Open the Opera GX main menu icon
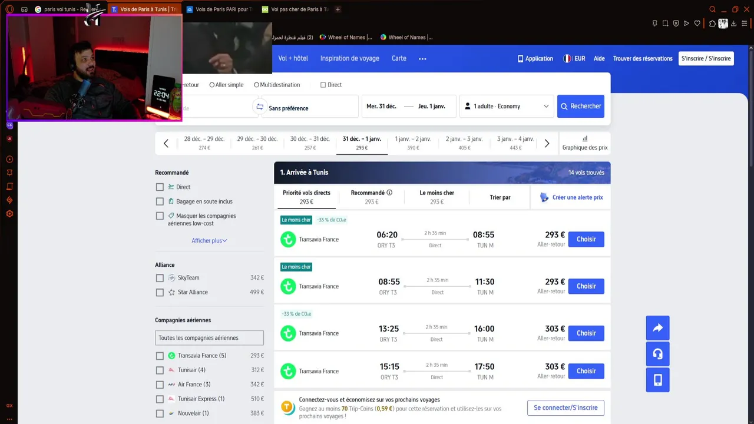 pos(9,9)
